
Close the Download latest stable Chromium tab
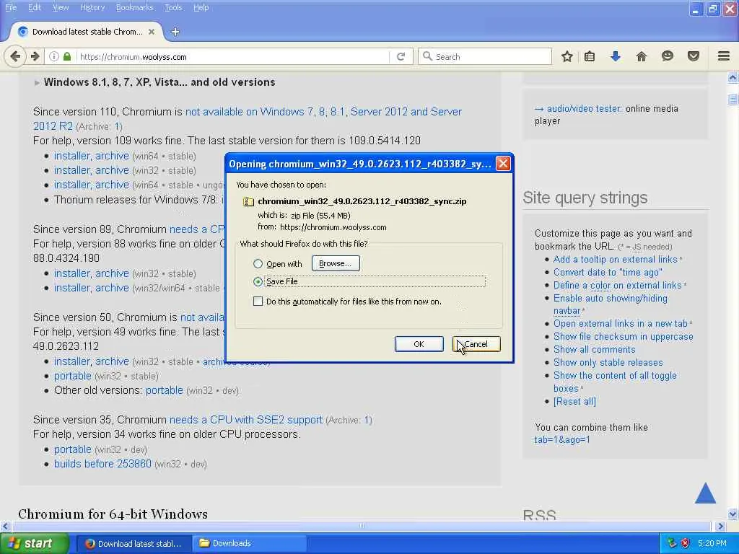click(x=152, y=32)
